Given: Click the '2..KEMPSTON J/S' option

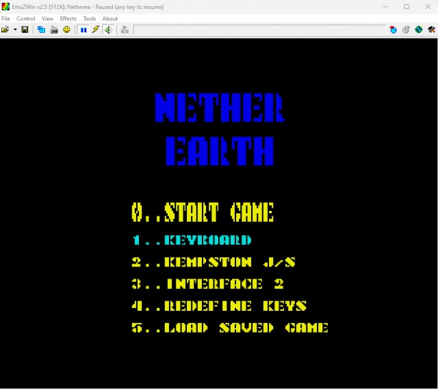Looking at the screenshot, I should click(214, 262).
